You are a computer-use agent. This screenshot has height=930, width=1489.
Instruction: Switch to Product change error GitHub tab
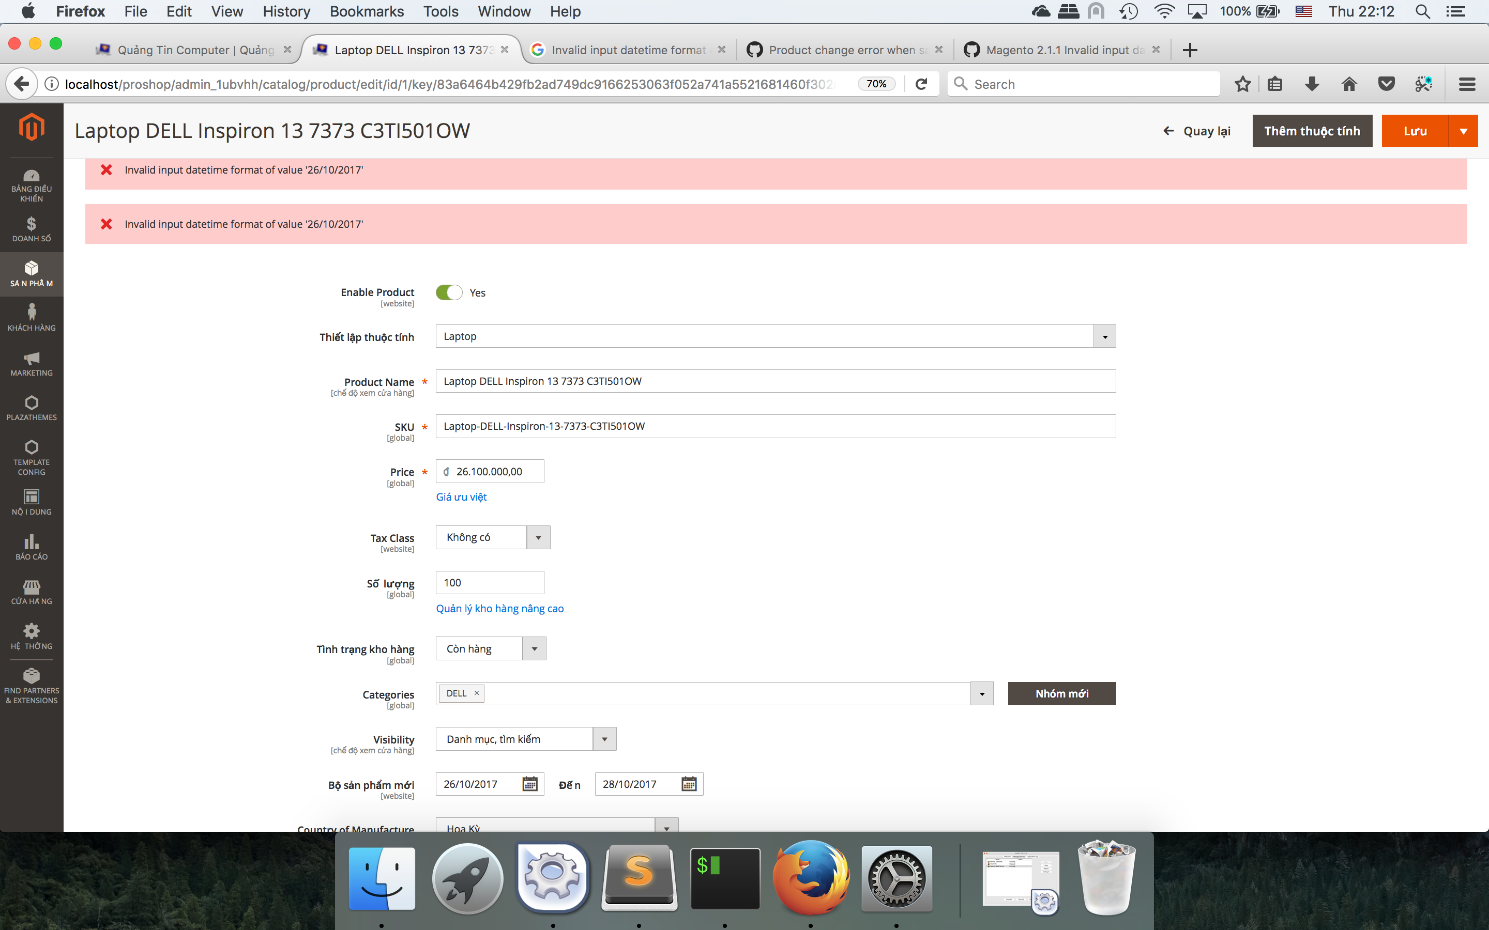[847, 50]
